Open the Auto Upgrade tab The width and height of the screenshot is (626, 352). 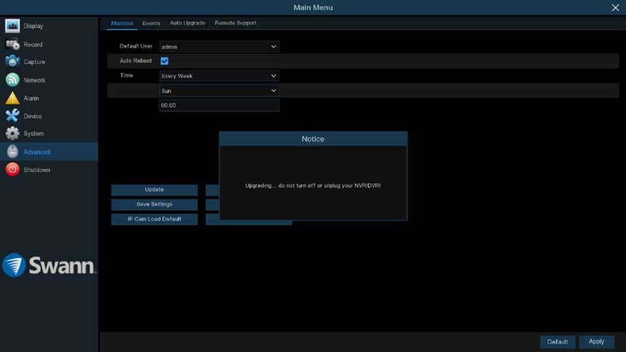(x=187, y=23)
